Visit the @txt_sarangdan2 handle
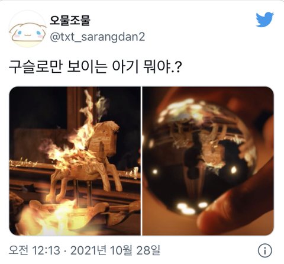Image resolution: width=284 pixels, height=264 pixels. coord(98,37)
